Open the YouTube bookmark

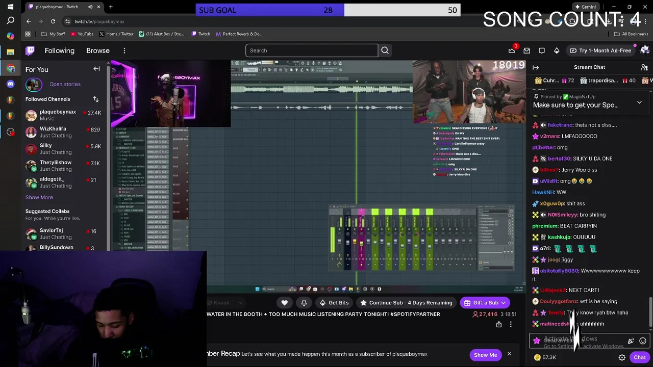coord(82,34)
